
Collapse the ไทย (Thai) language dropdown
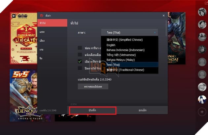(129, 32)
